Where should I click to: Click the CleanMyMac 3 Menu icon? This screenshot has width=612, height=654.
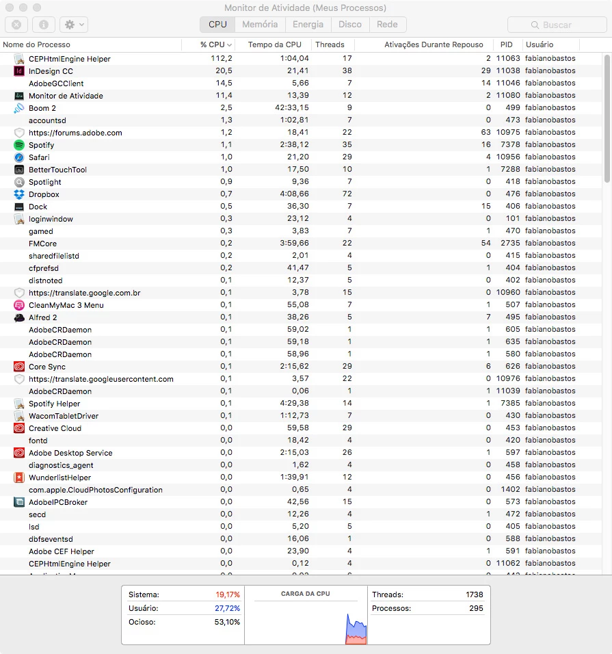pyautogui.click(x=18, y=305)
